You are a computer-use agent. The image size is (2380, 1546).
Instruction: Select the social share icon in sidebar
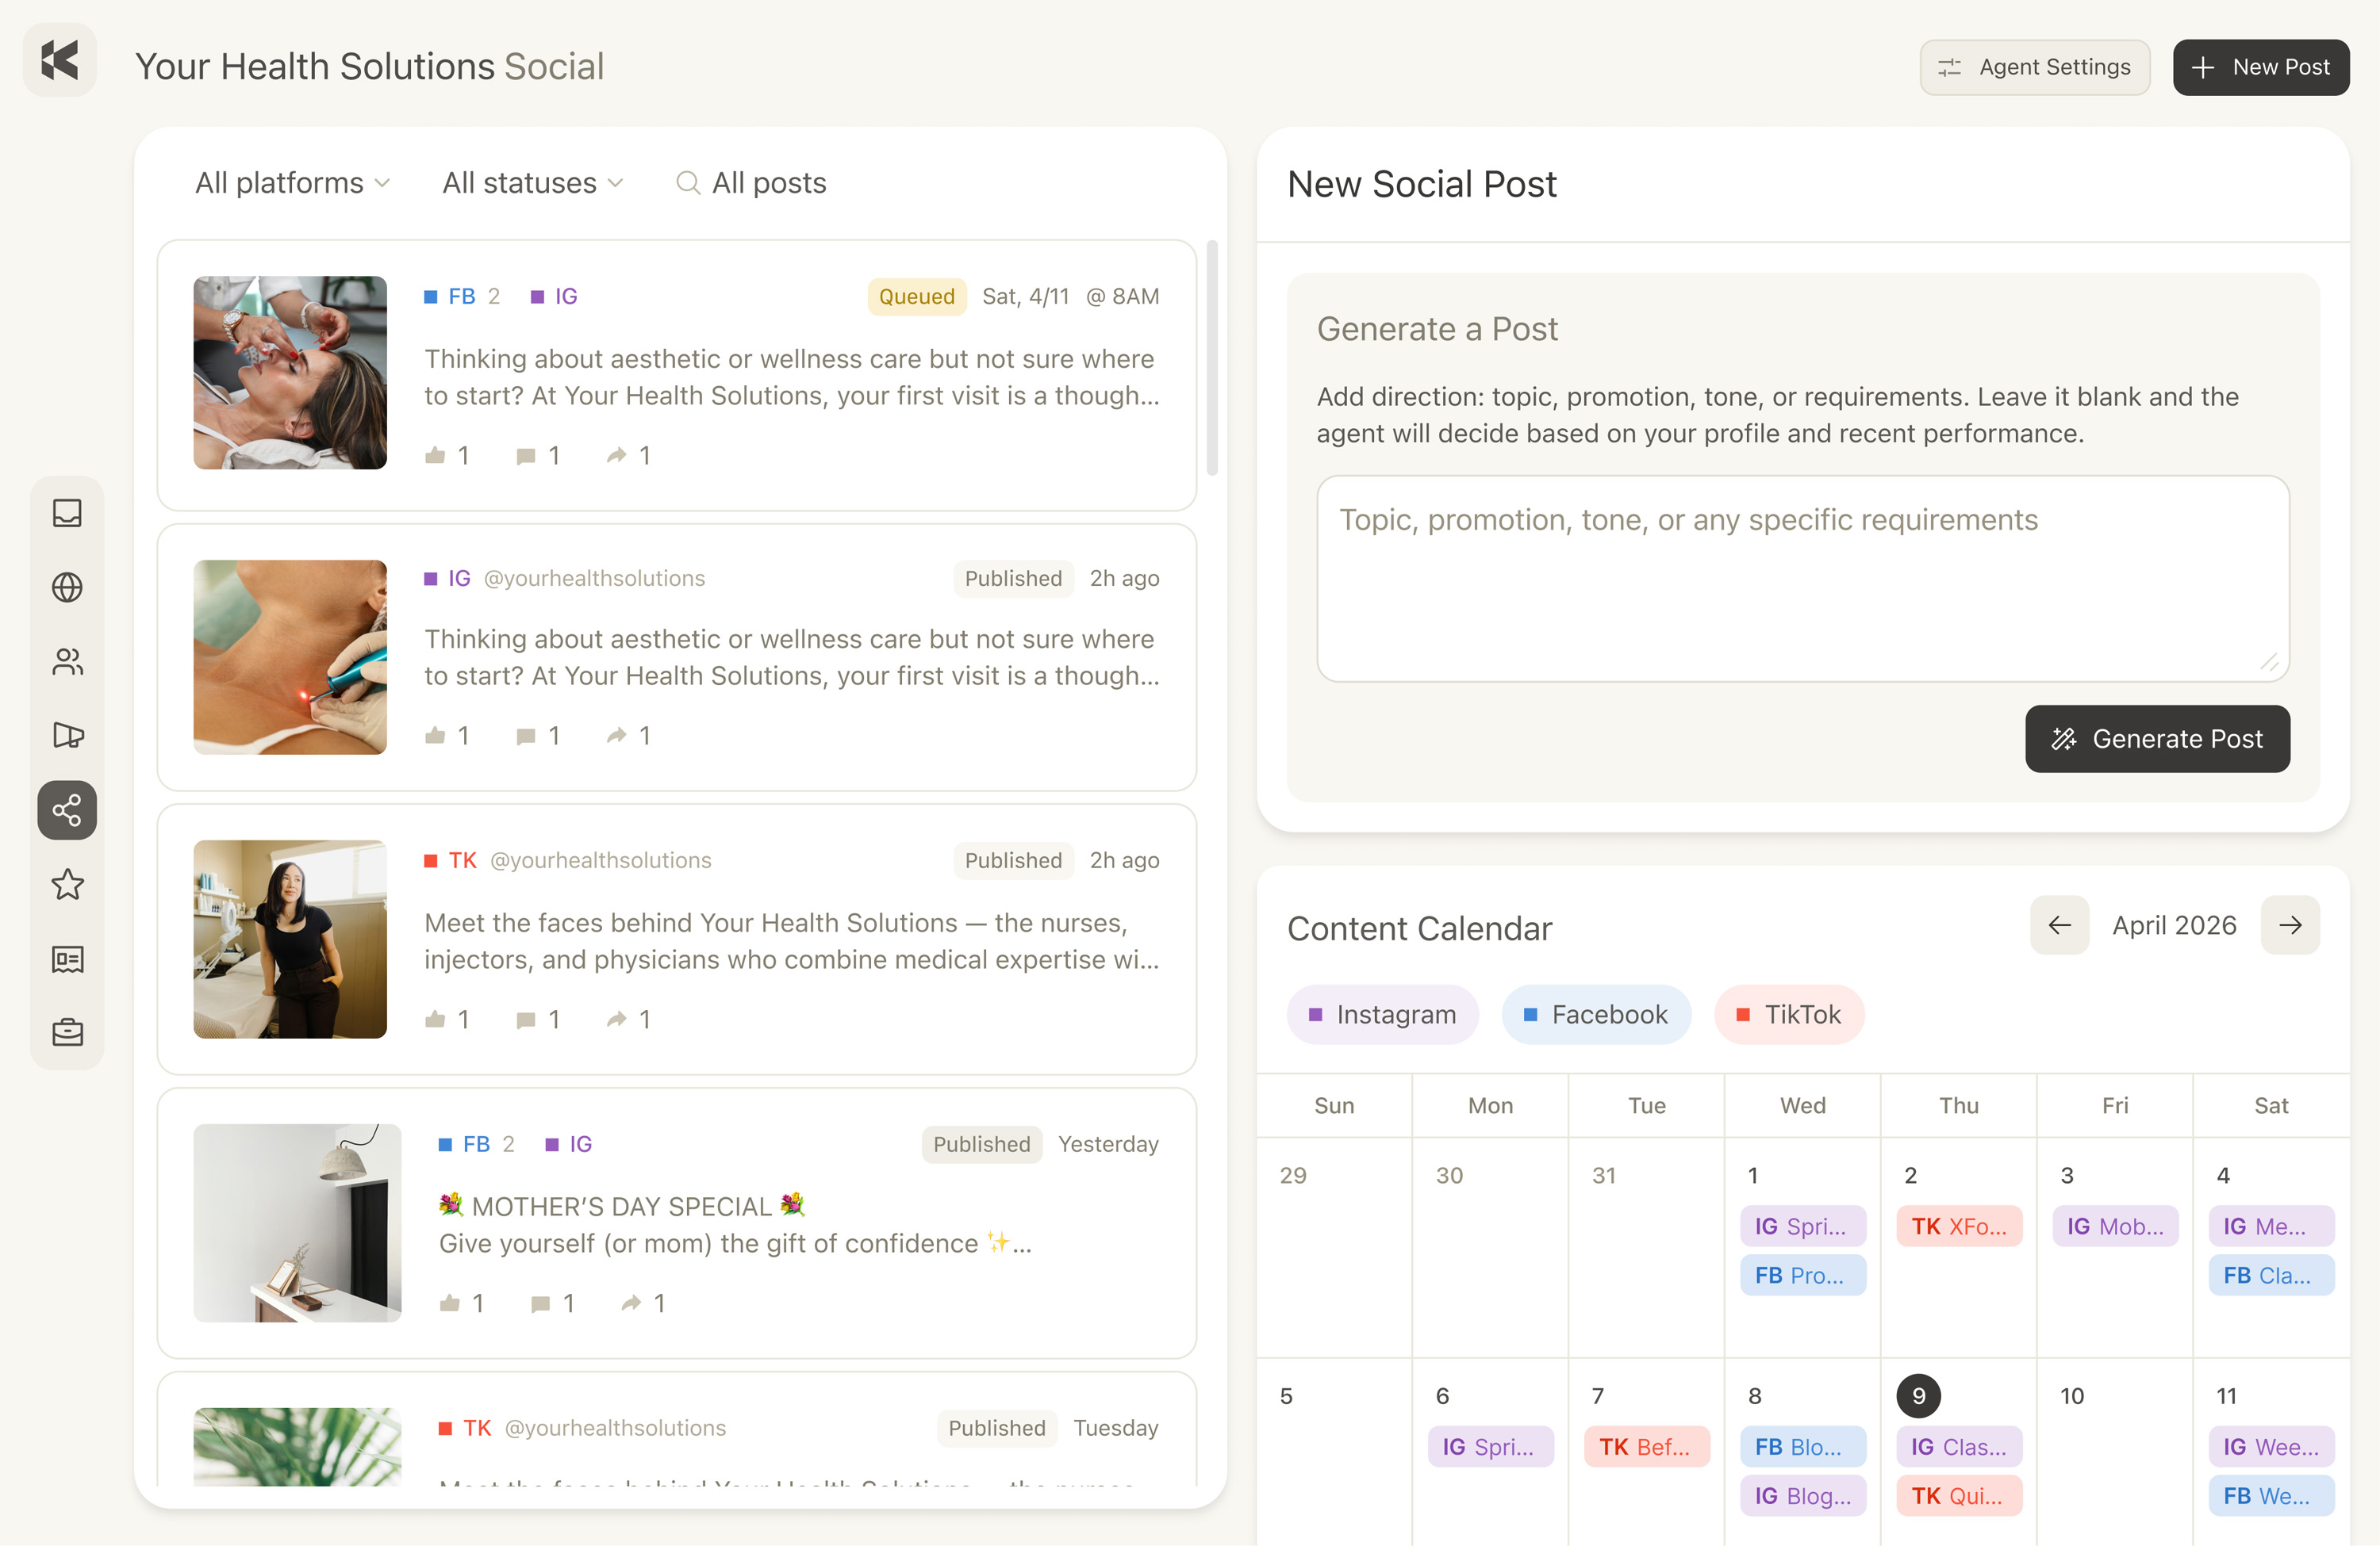tap(67, 809)
